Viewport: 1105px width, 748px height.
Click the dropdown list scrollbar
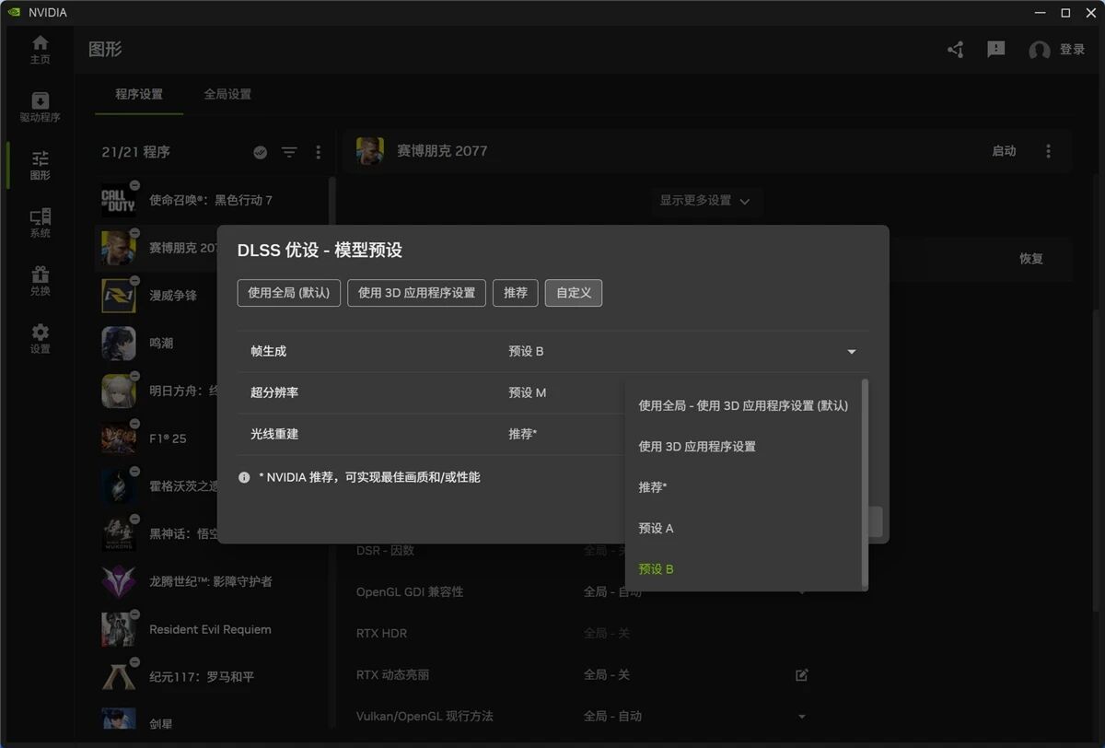coord(864,483)
